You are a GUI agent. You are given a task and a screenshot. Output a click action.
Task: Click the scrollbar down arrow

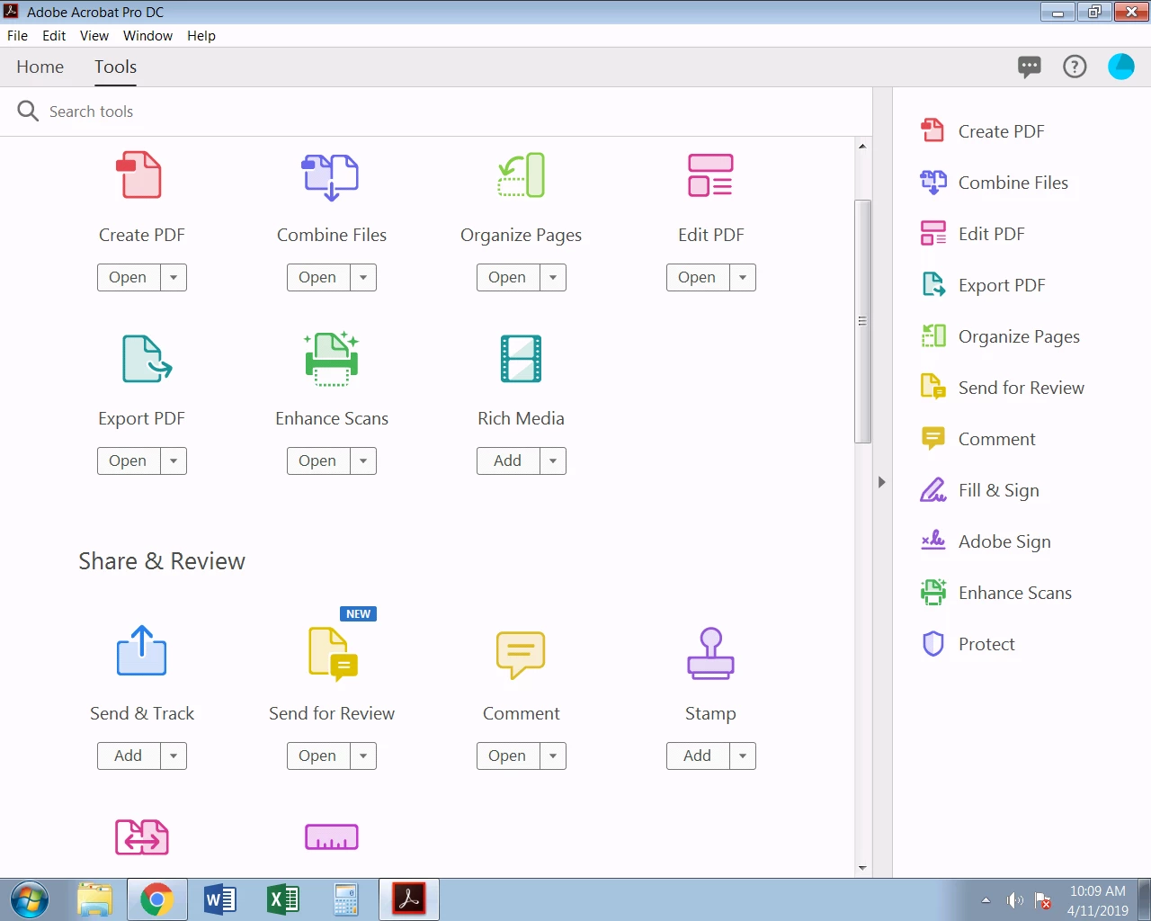point(862,868)
